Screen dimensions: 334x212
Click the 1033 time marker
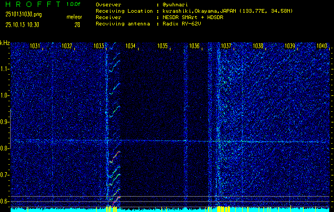(x=99, y=46)
